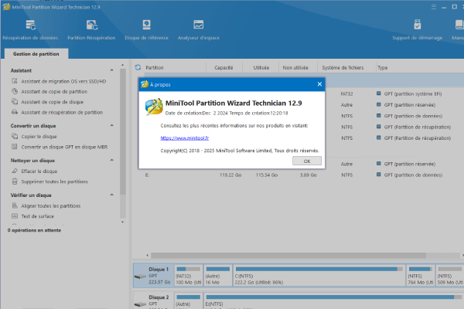Click Effacer le disque eraser icon
Screen dimensions: 464x309
pyautogui.click(x=15, y=171)
